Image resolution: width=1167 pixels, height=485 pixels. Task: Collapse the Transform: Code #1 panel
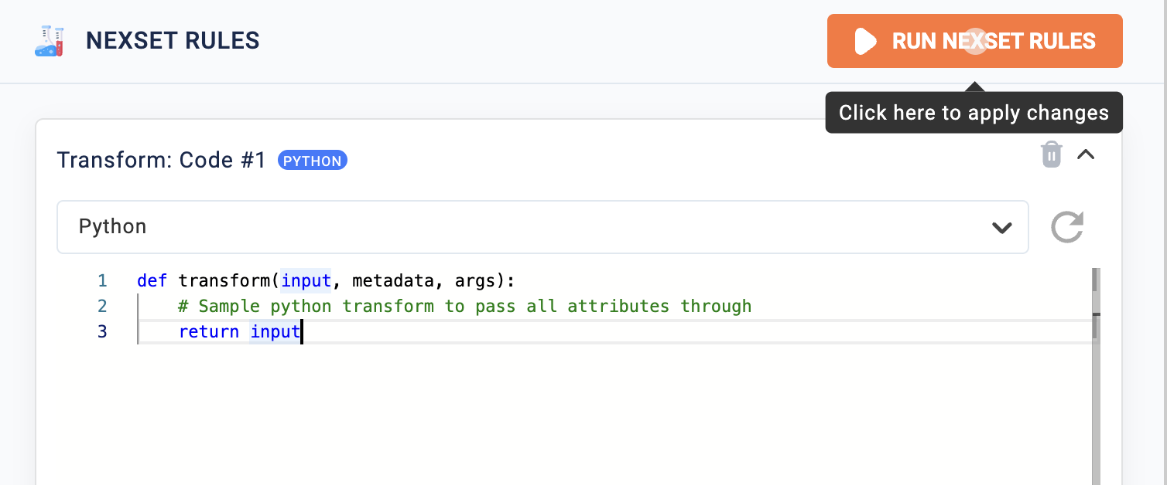tap(1086, 154)
